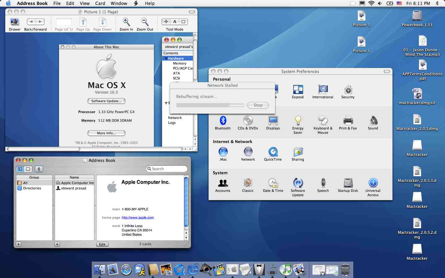Select steward prasad in the Name list
The width and height of the screenshot is (445, 278).
pyautogui.click(x=74, y=188)
